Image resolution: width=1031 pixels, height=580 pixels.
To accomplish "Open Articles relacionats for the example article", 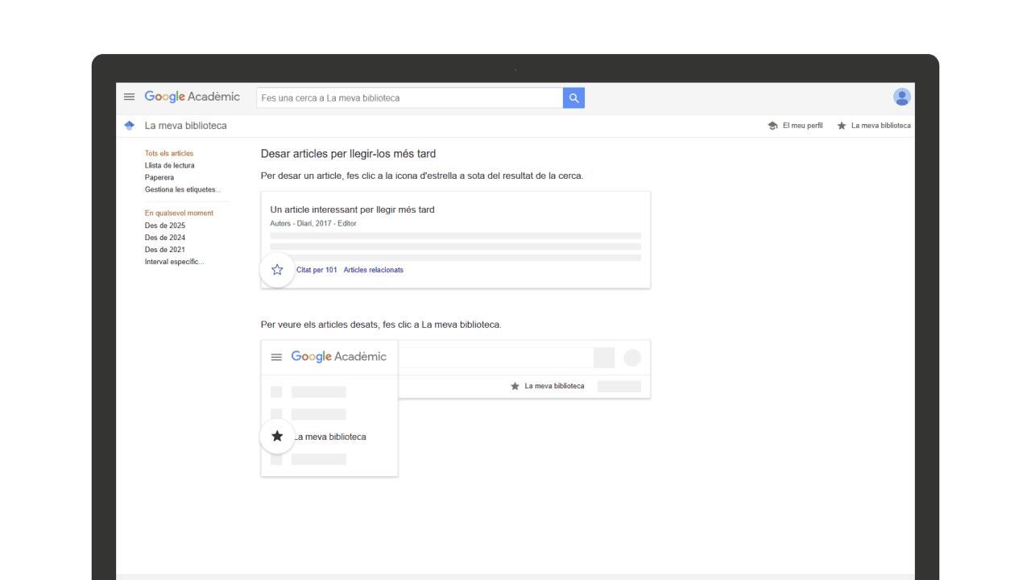I will click(x=373, y=269).
